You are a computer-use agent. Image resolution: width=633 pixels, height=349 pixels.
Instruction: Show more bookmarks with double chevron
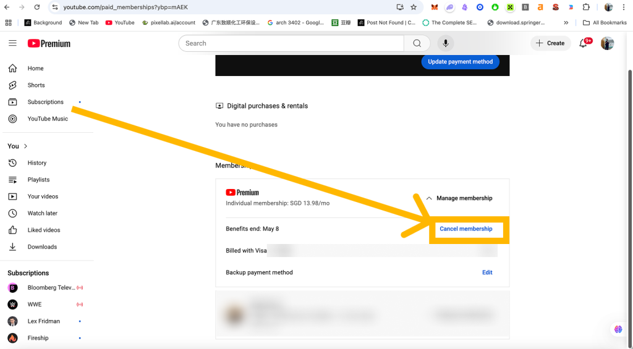566,23
